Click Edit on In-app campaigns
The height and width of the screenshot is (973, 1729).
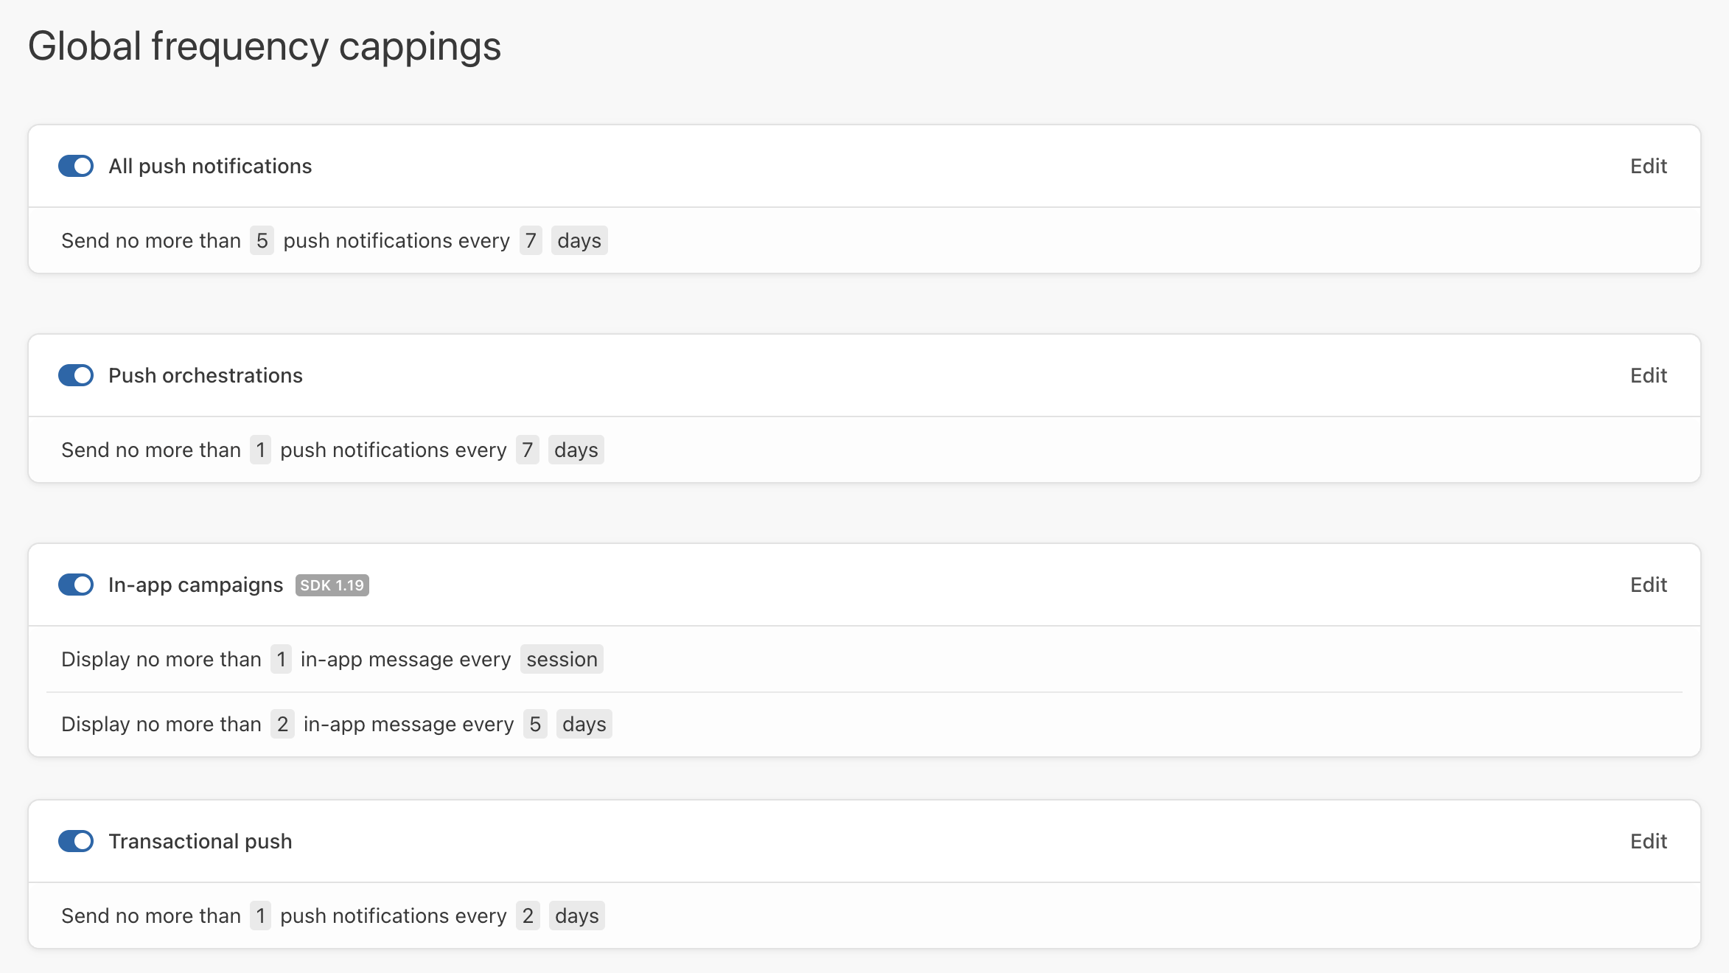point(1648,585)
